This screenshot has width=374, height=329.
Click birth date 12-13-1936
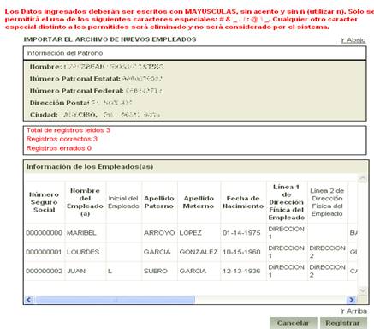pos(241,272)
